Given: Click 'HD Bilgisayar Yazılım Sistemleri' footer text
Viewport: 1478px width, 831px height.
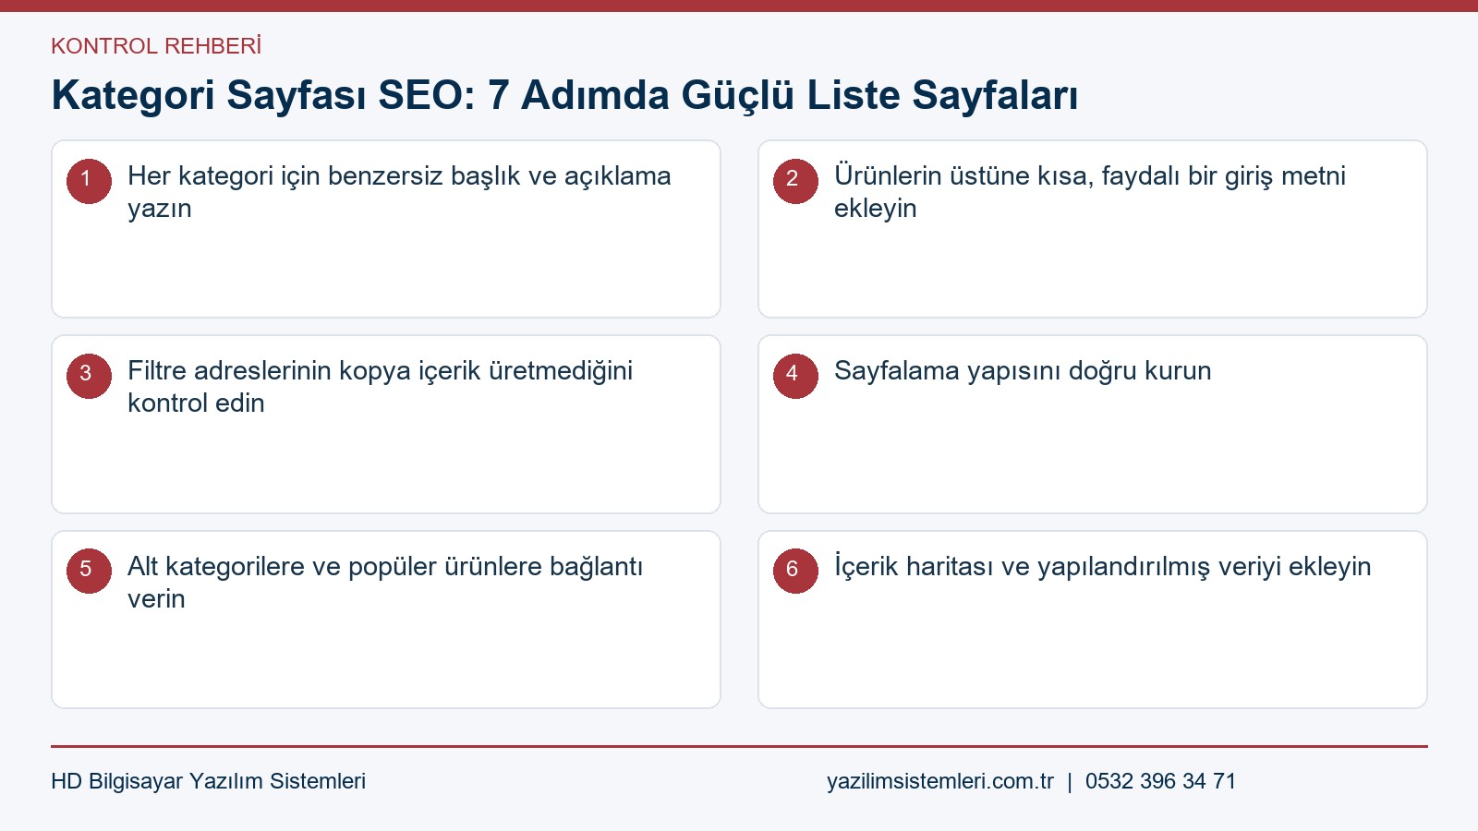Looking at the screenshot, I should click(x=209, y=781).
